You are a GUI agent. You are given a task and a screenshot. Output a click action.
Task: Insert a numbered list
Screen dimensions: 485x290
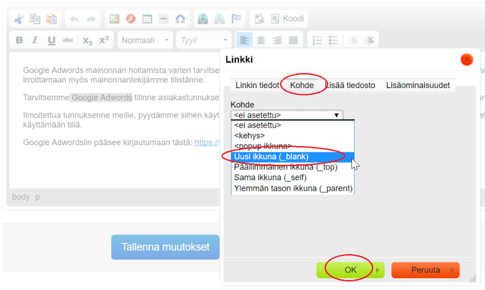[x=317, y=40]
